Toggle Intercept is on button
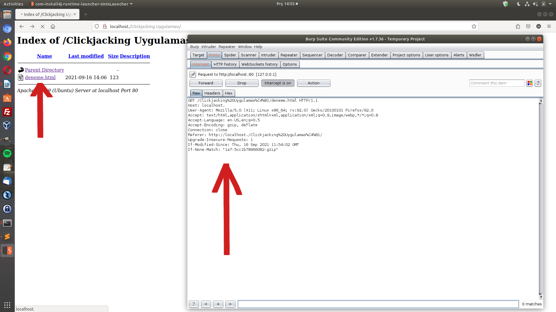Image resolution: width=556 pixels, height=312 pixels. pos(278,83)
